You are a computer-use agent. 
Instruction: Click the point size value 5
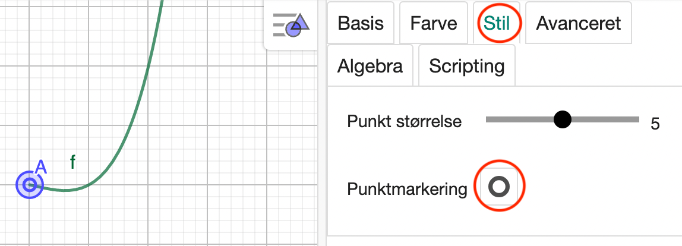tap(655, 125)
